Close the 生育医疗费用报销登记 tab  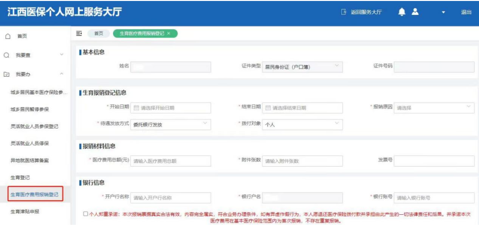168,33
